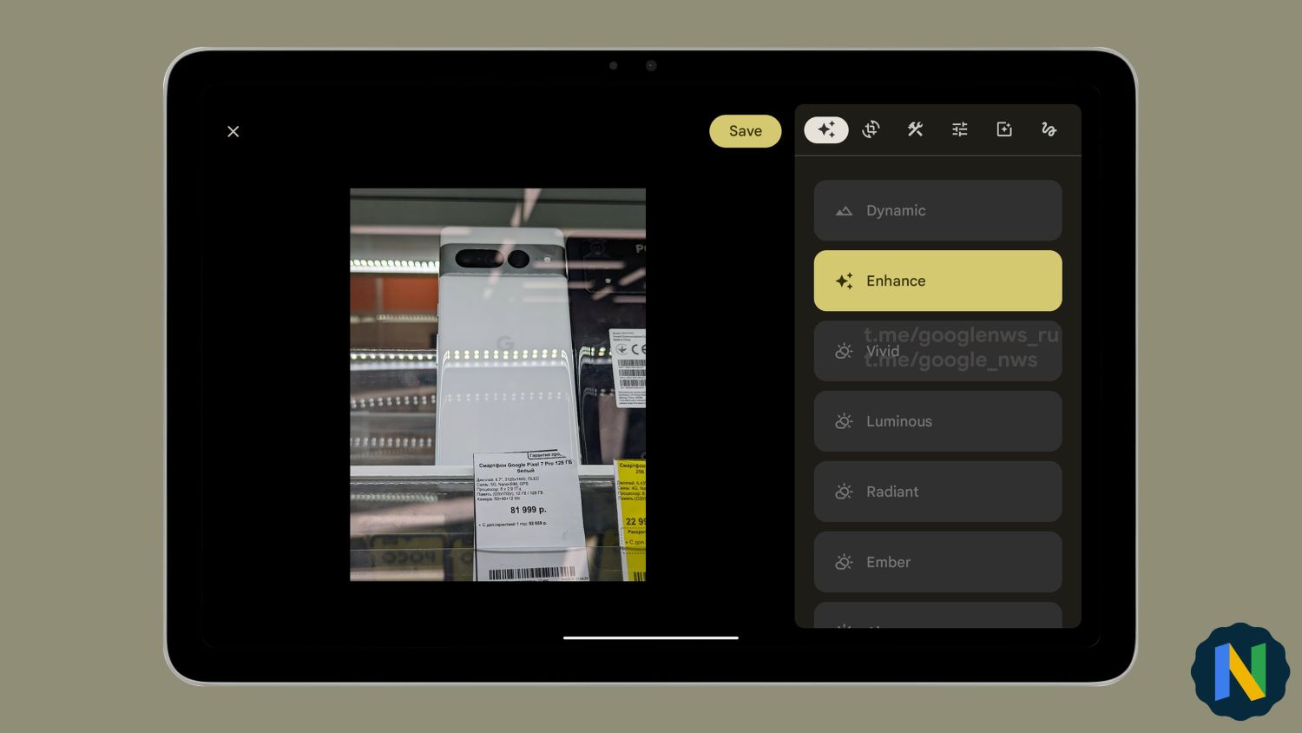The height and width of the screenshot is (733, 1302).
Task: Open the Suggestions sparkle tab
Action: pyautogui.click(x=825, y=129)
